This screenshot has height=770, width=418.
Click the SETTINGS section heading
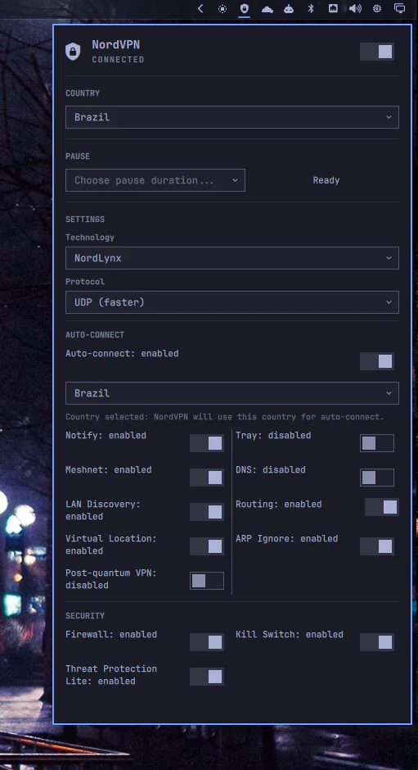coord(85,219)
